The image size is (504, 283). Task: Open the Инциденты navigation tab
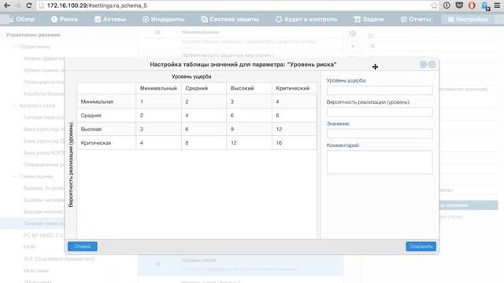point(163,19)
